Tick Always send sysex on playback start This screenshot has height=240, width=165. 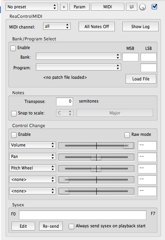pyautogui.click(x=71, y=227)
